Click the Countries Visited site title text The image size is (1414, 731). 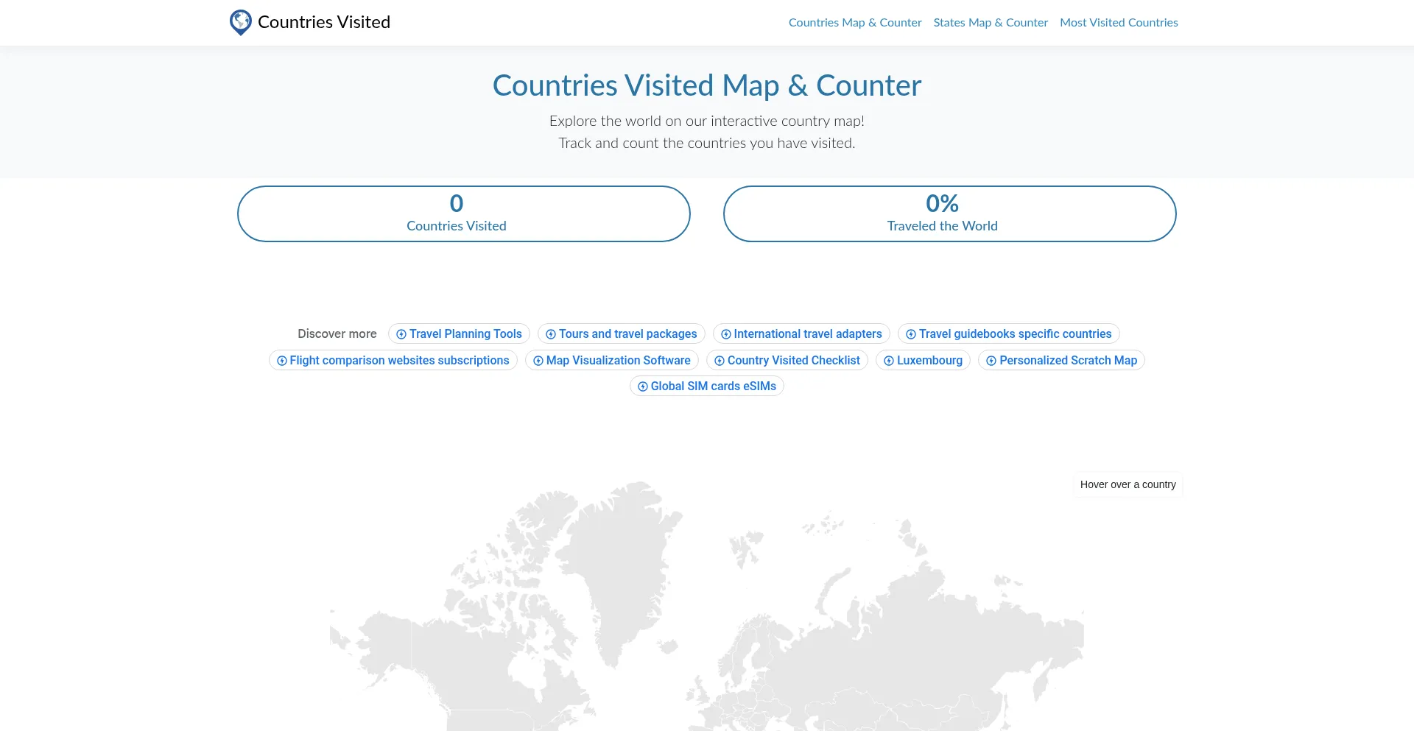(x=323, y=22)
